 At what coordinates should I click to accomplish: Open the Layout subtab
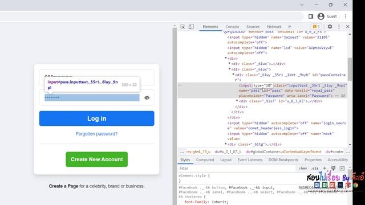(x=226, y=160)
